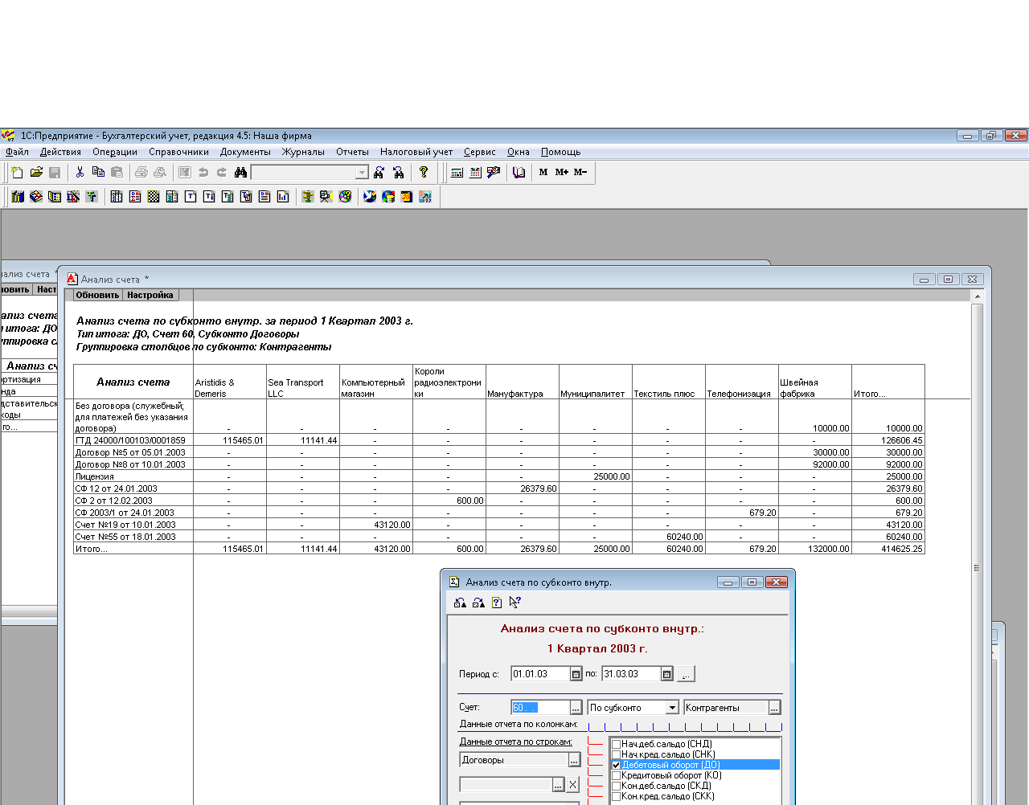Open the Налоговый учет menu

click(x=416, y=152)
